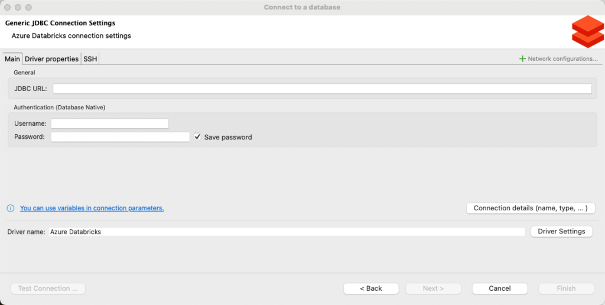Select the Password text box
605x305 pixels.
click(x=120, y=137)
